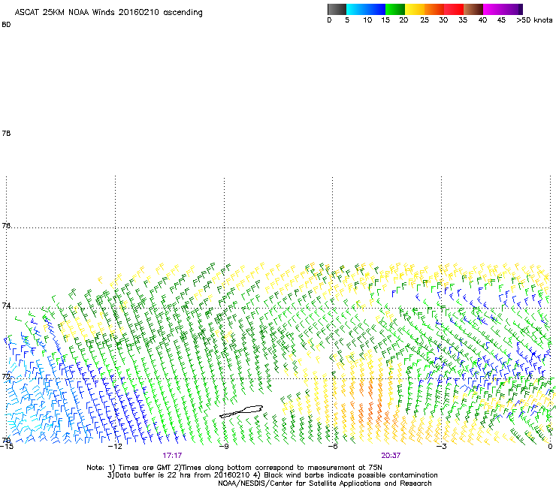The image size is (556, 488).
Task: Click the latitude label '76' beside the dotted gridline
Action: click(6, 225)
